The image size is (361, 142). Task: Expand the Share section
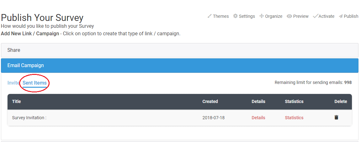tap(180, 50)
